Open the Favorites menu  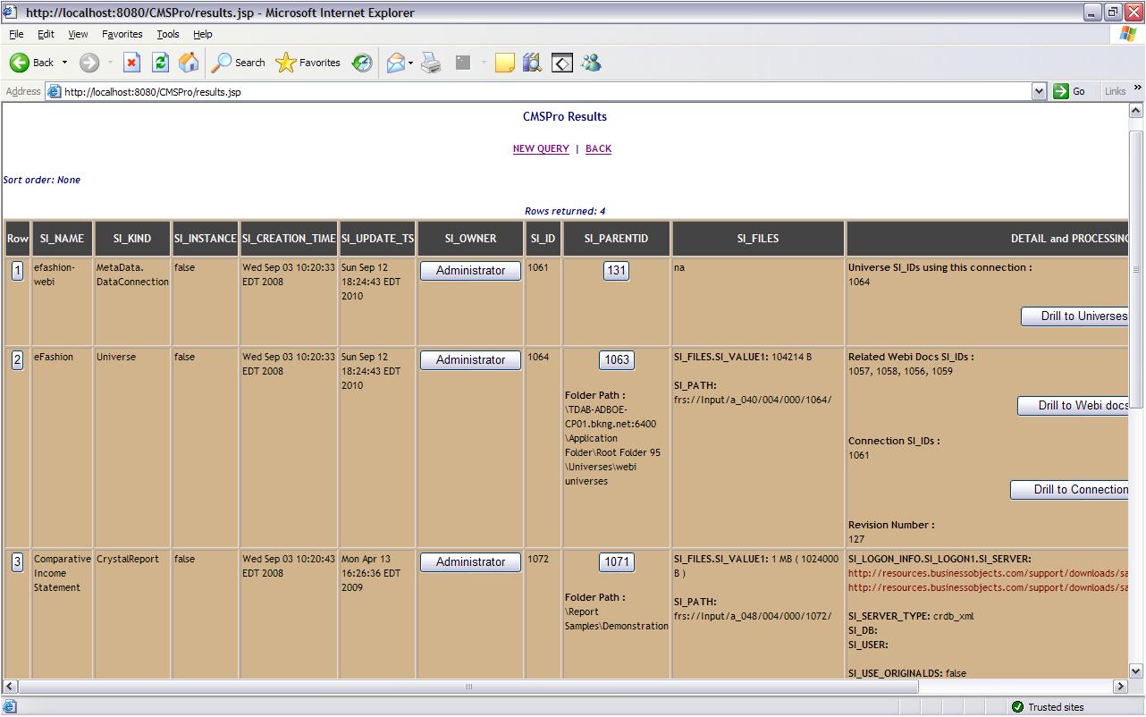122,34
